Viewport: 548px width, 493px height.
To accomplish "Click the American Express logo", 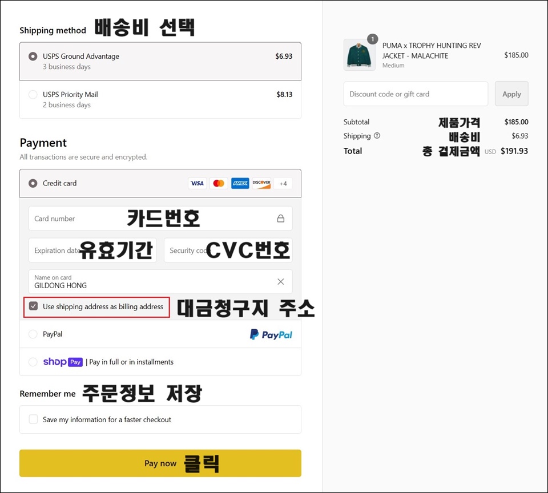I will point(240,183).
